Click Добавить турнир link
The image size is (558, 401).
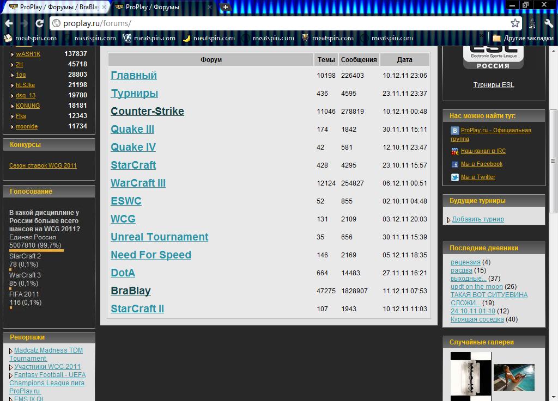(x=478, y=219)
